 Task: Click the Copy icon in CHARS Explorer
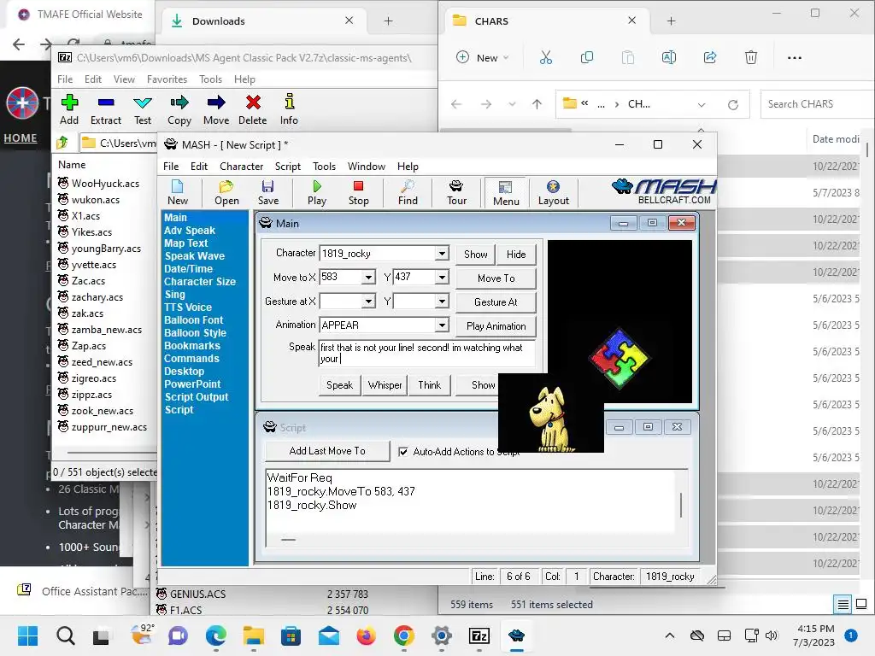[586, 57]
